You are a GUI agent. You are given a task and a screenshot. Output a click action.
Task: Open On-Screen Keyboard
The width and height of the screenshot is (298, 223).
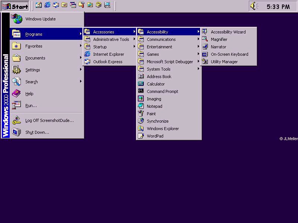(229, 54)
